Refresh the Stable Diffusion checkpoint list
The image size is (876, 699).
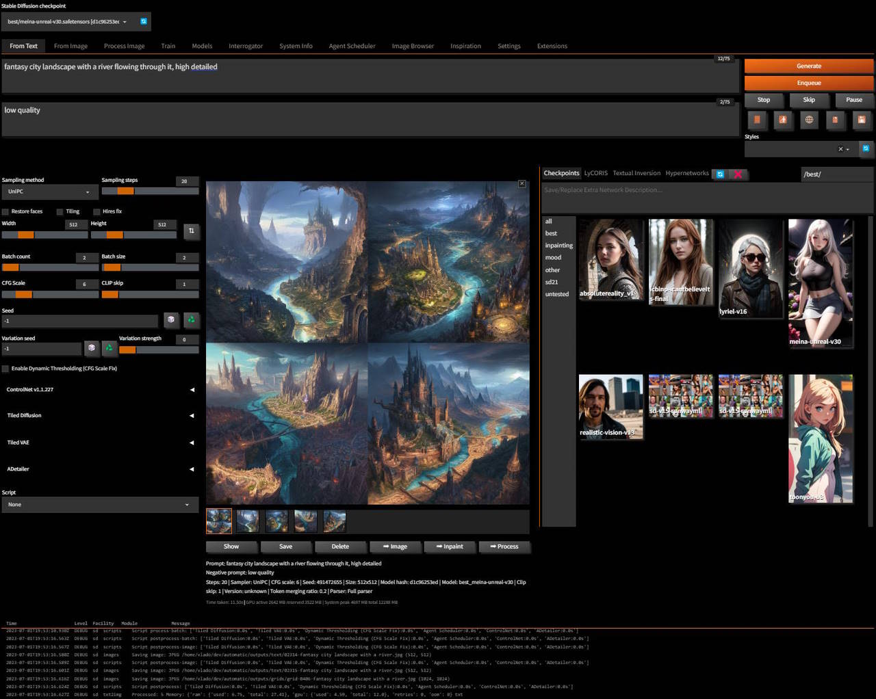coord(144,22)
